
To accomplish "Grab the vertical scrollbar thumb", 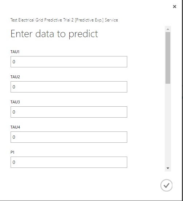I will (168, 58).
